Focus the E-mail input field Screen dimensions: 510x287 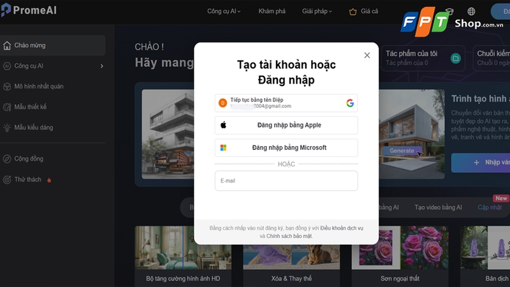click(x=286, y=180)
